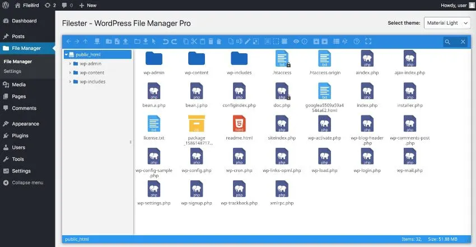Screen dimensions: 476x247
Task: Open Plugins in the sidebar menu
Action: click(27, 136)
